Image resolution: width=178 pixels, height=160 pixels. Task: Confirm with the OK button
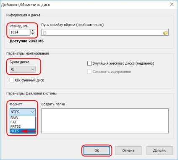[x=97, y=150]
